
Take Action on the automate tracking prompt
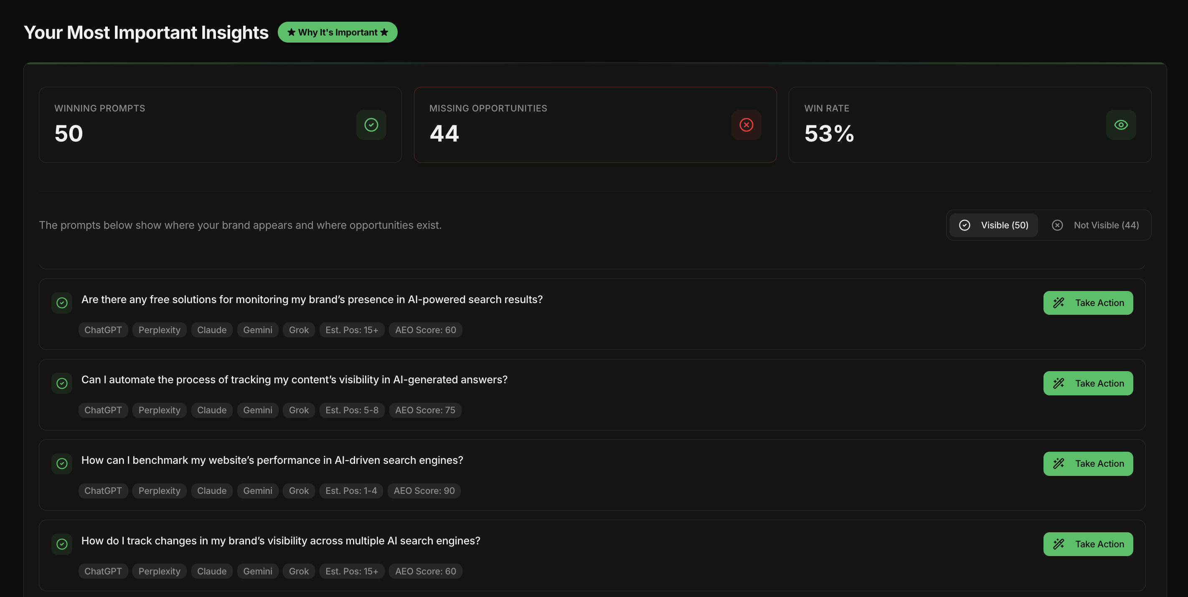click(x=1087, y=383)
